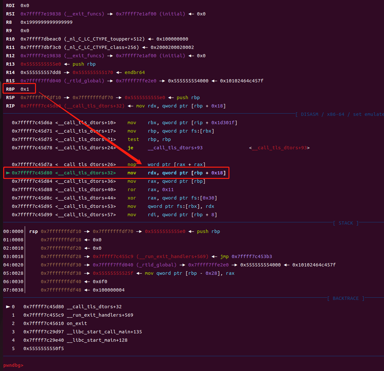
Task: Click R12 register label
Action: coord(10,56)
